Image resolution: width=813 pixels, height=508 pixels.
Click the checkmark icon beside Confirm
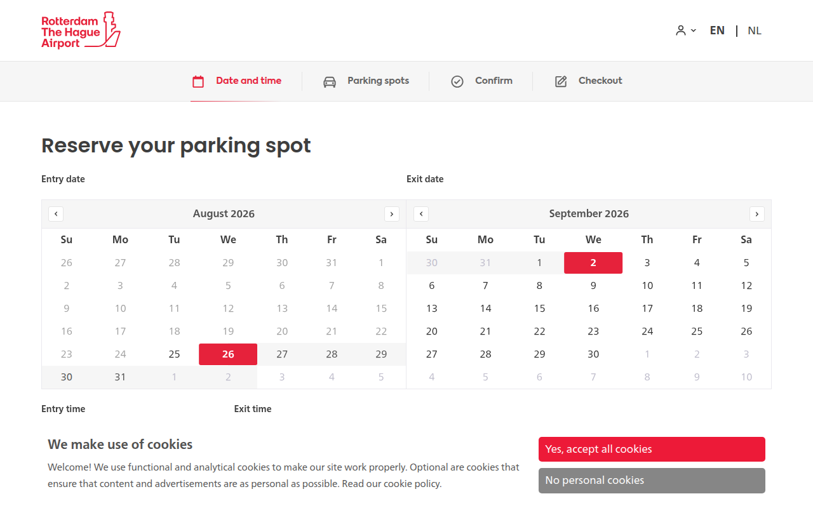coord(457,81)
